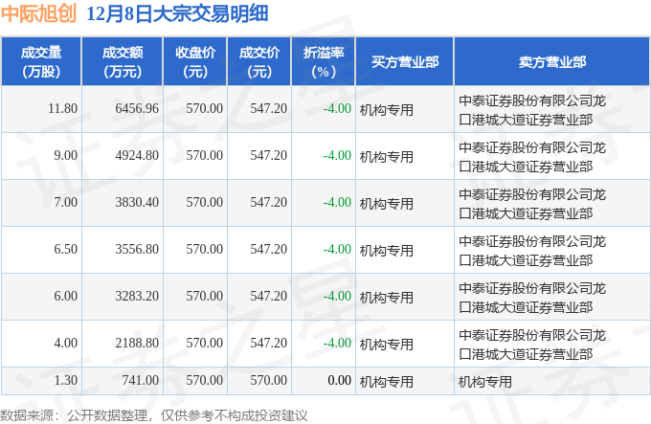Image resolution: width=651 pixels, height=424 pixels.
Task: Click the -4.00 rate in 7.00 row
Action: 337,203
